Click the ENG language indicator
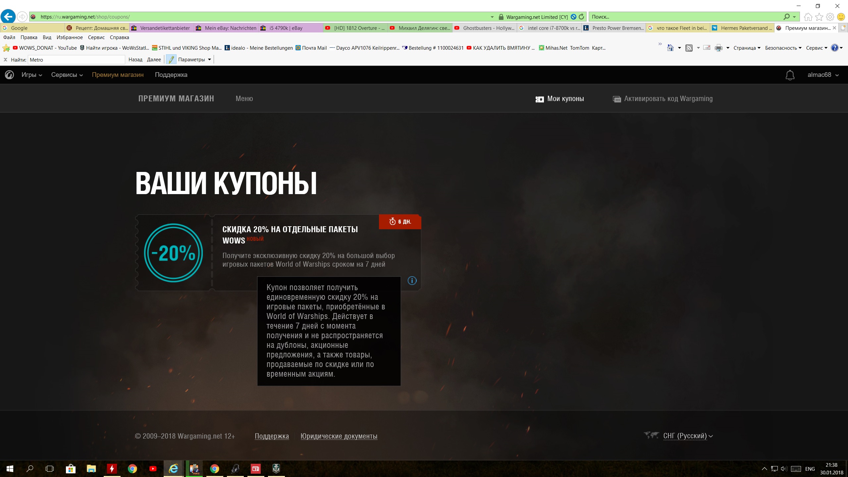This screenshot has height=477, width=848. pos(810,469)
